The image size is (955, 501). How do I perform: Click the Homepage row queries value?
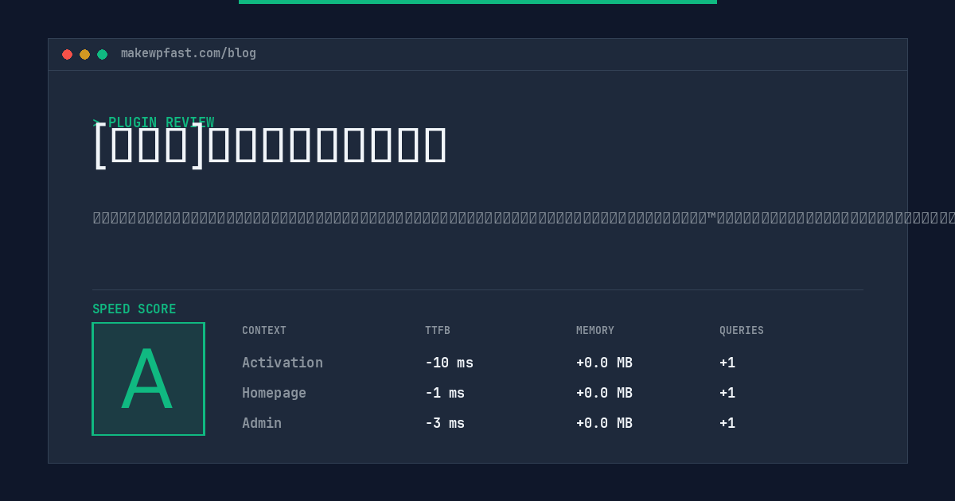pos(727,393)
